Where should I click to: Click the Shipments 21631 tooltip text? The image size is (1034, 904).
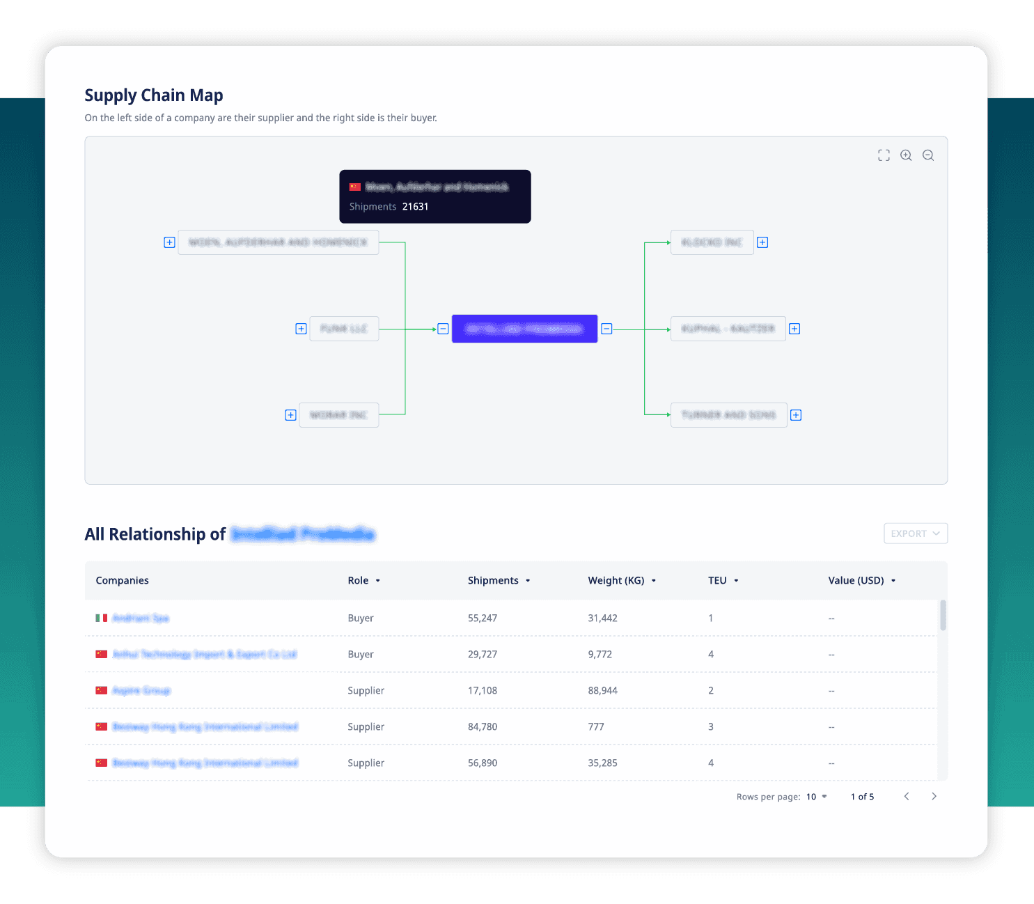389,206
